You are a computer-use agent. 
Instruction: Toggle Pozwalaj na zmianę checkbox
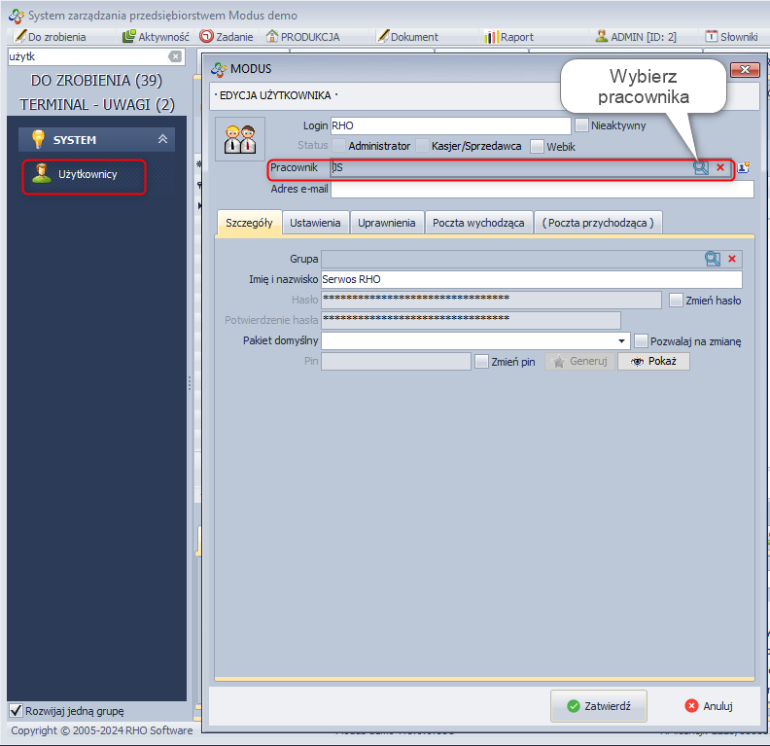pyautogui.click(x=641, y=340)
